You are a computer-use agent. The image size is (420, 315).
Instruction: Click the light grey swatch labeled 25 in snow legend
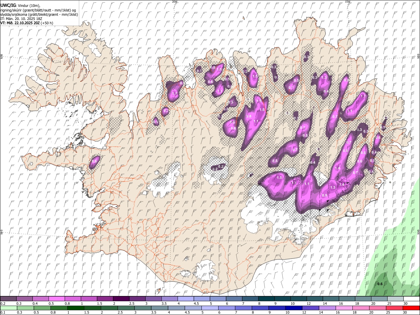click(395, 299)
